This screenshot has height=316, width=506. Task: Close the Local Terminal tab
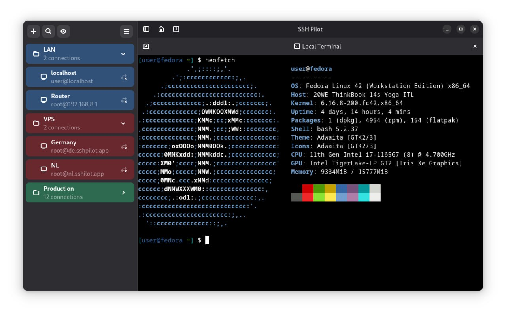pos(475,46)
